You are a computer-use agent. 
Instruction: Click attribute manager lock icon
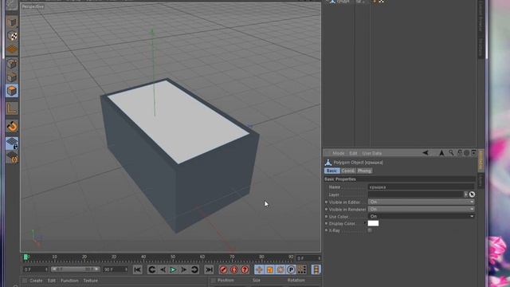(460, 152)
